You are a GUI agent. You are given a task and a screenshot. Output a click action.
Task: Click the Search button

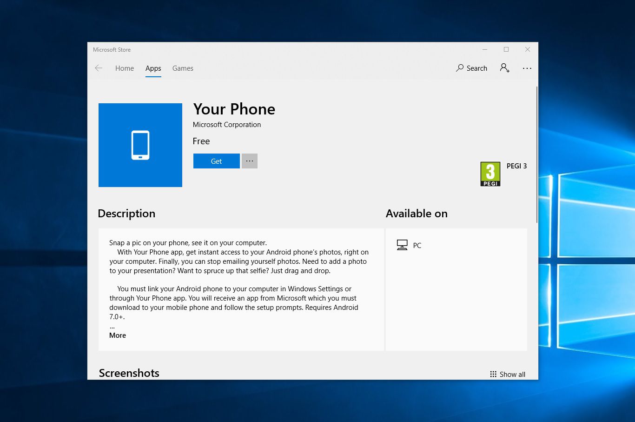[x=471, y=68]
